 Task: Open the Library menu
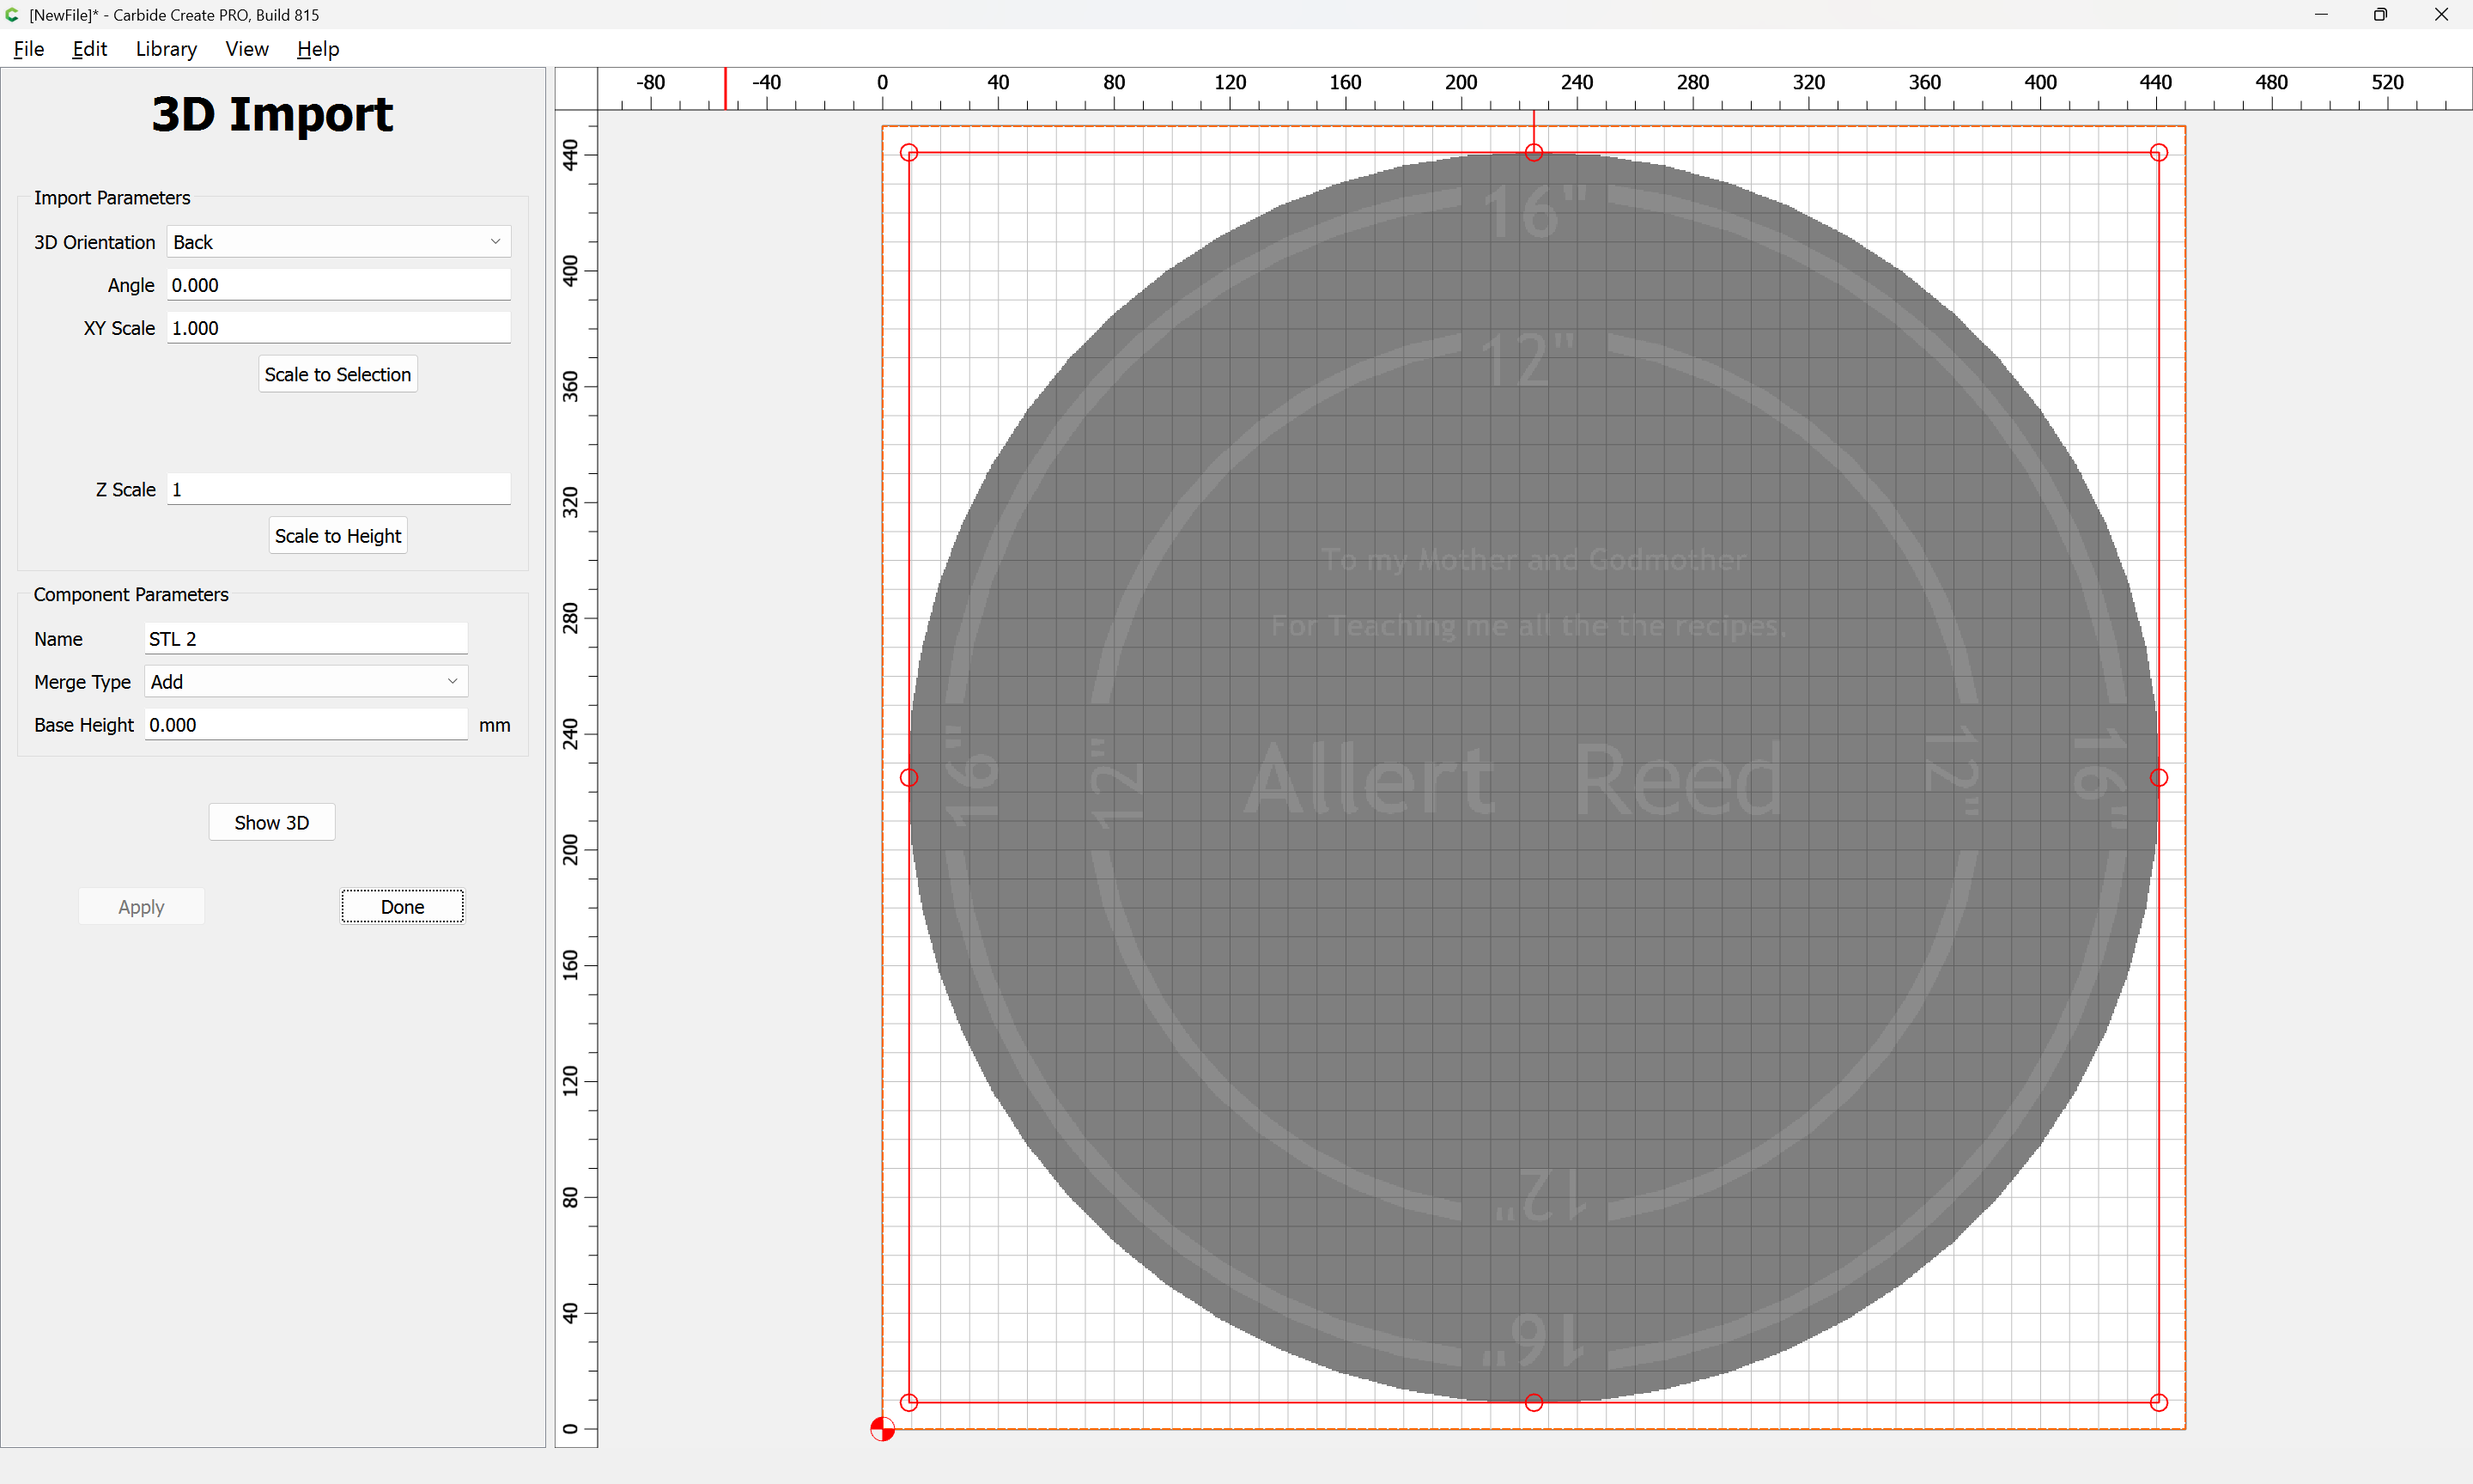point(166,49)
